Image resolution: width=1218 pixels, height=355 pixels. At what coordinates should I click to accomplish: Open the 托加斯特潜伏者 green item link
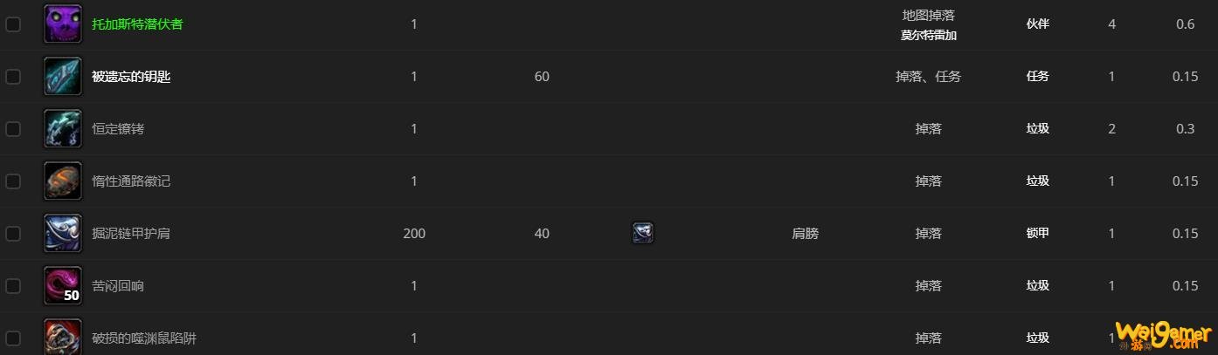click(x=137, y=24)
